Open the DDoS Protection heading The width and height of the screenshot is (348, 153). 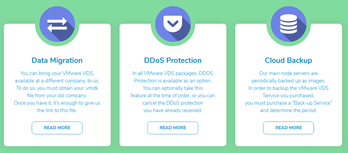pyautogui.click(x=173, y=60)
